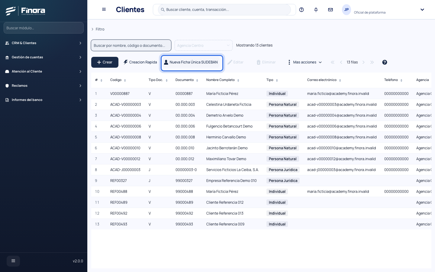This screenshot has height=272, width=435.
Task: Click the Crear button
Action: (105, 62)
